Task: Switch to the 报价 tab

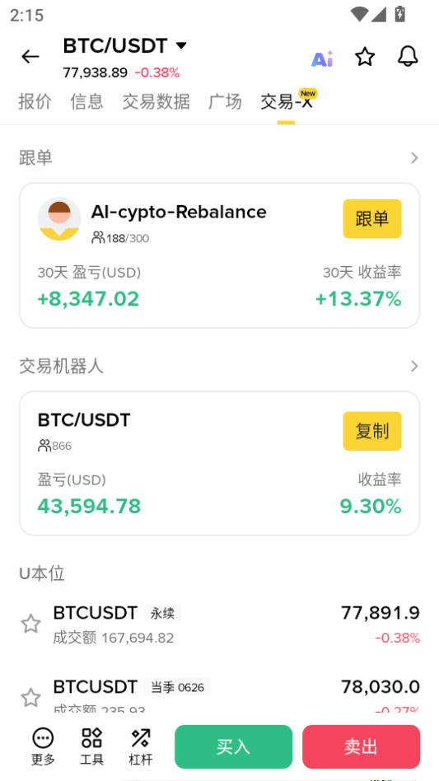Action: [35, 101]
